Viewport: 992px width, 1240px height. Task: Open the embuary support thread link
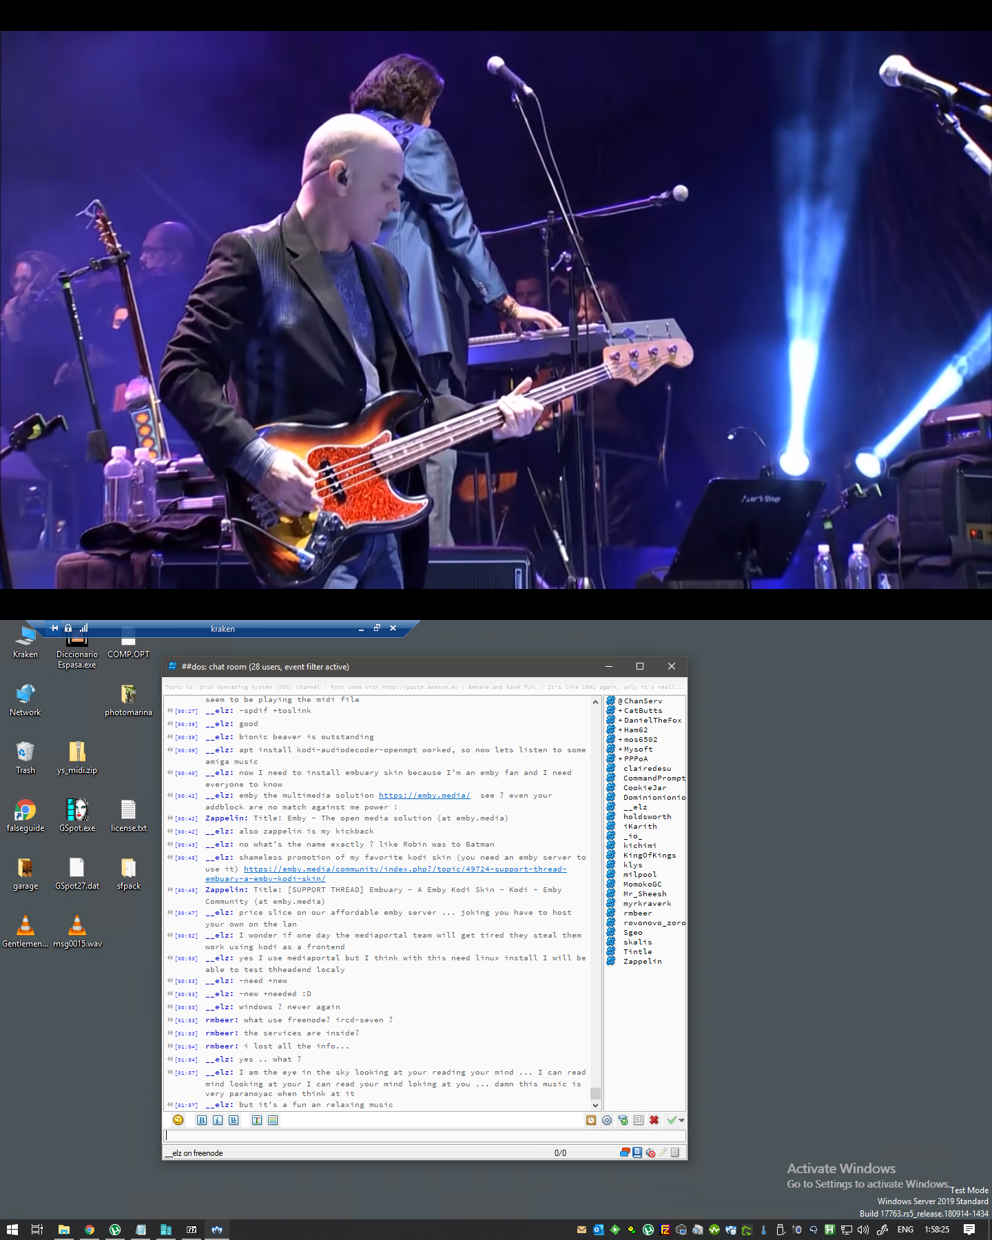pyautogui.click(x=405, y=874)
